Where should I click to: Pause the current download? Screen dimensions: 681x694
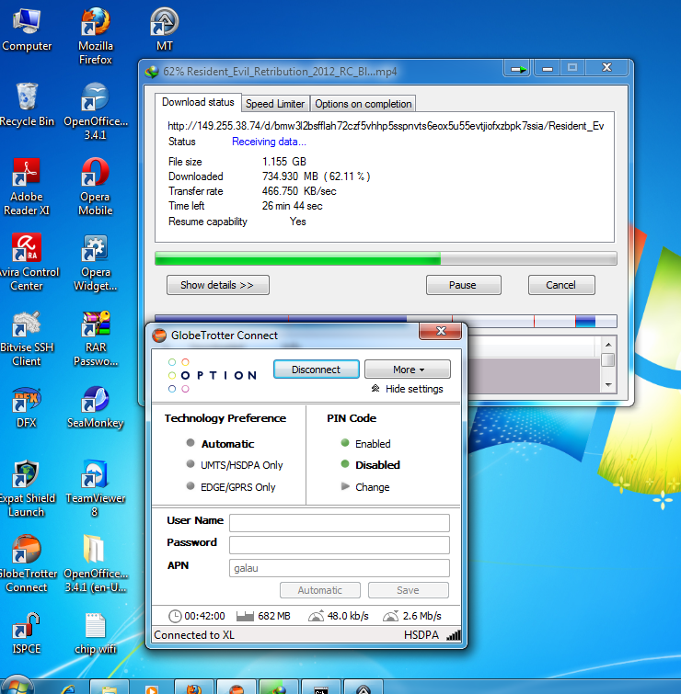point(463,285)
